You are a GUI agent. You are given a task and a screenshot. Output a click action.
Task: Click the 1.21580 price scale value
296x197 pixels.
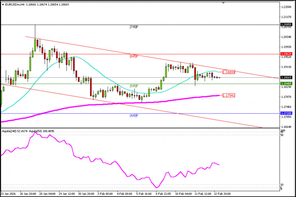286,7
